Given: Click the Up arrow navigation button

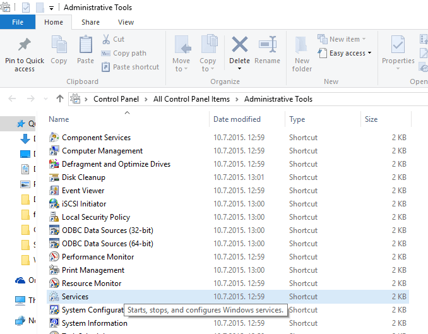Looking at the screenshot, I should 60,98.
